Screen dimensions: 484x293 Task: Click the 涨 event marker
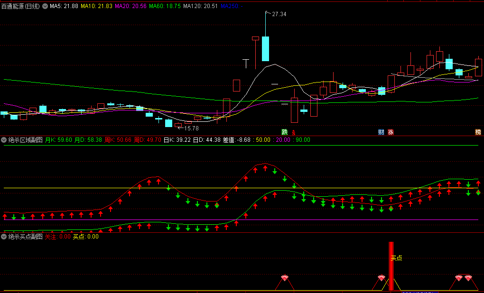pos(391,132)
